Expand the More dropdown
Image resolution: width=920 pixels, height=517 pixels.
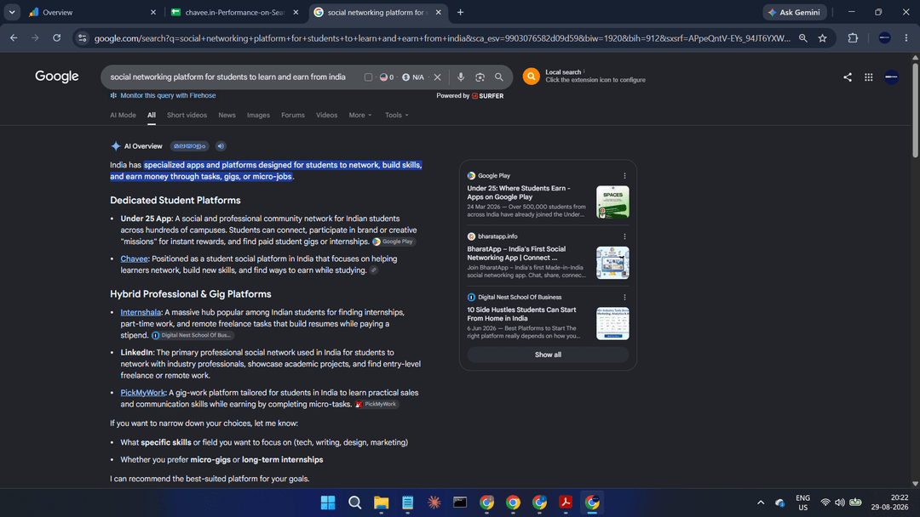359,116
